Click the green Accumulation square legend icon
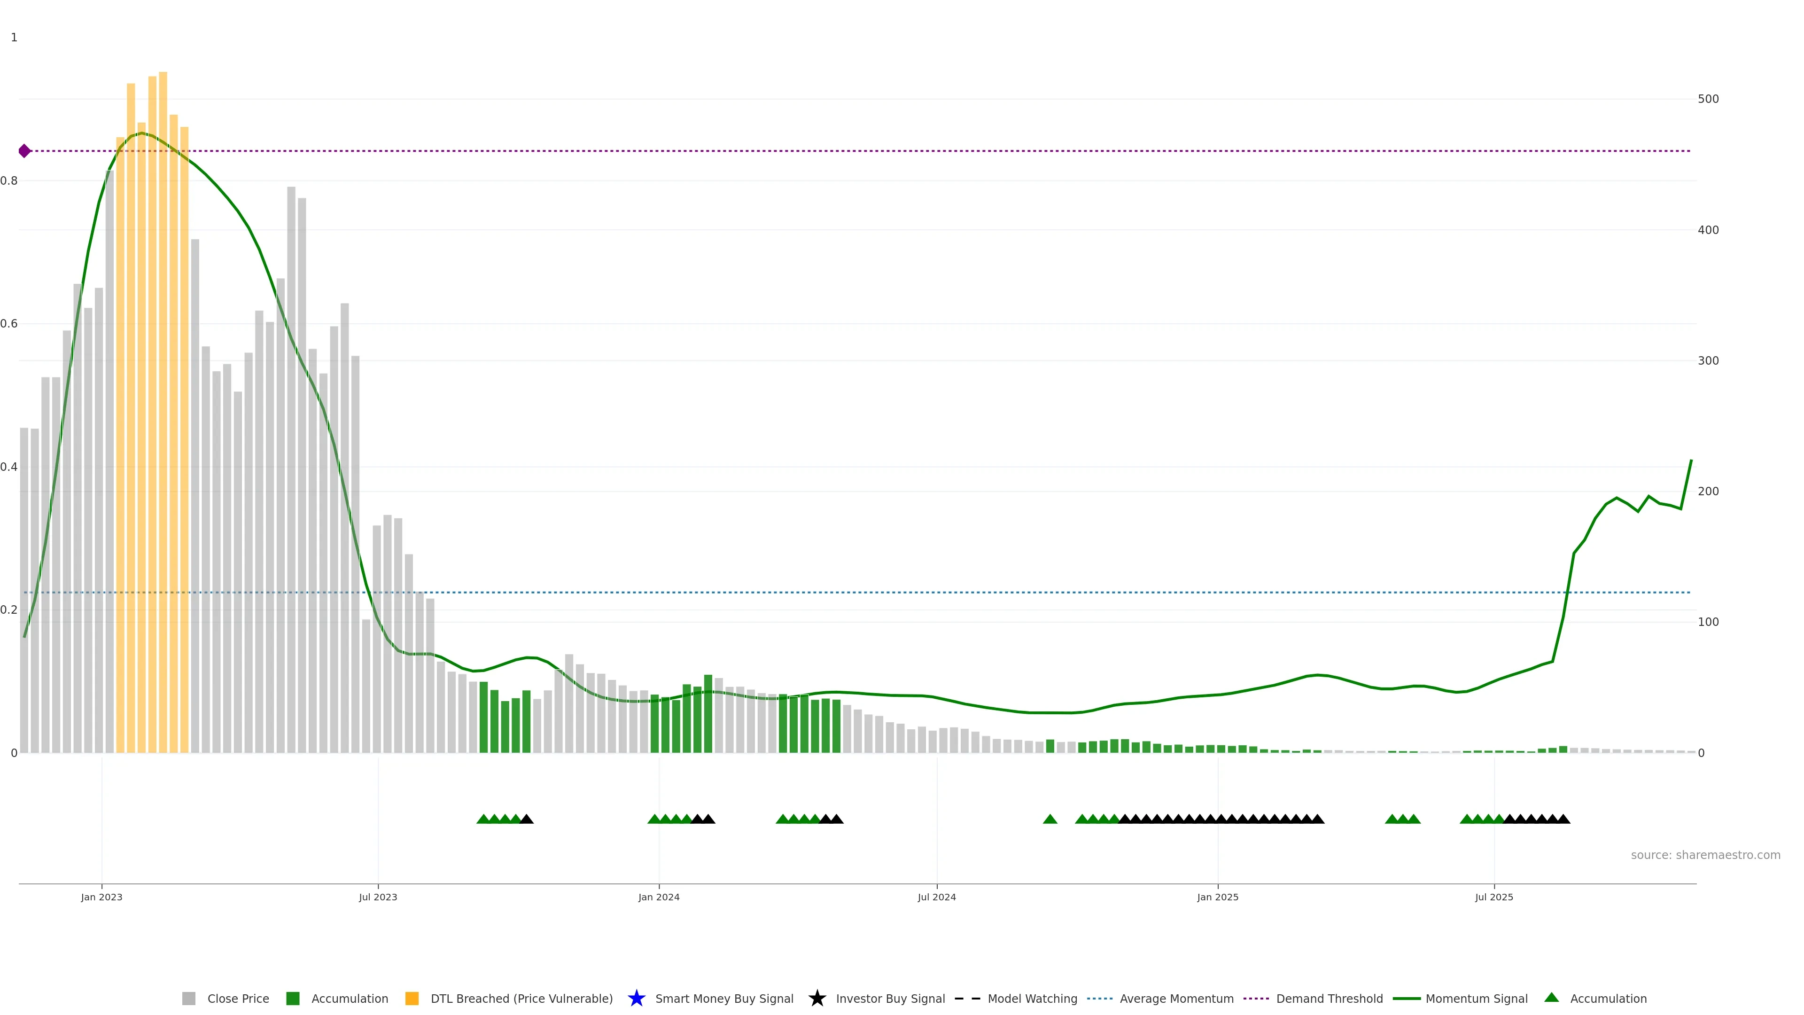Screen dimensions: 1804x1015 pyautogui.click(x=293, y=998)
